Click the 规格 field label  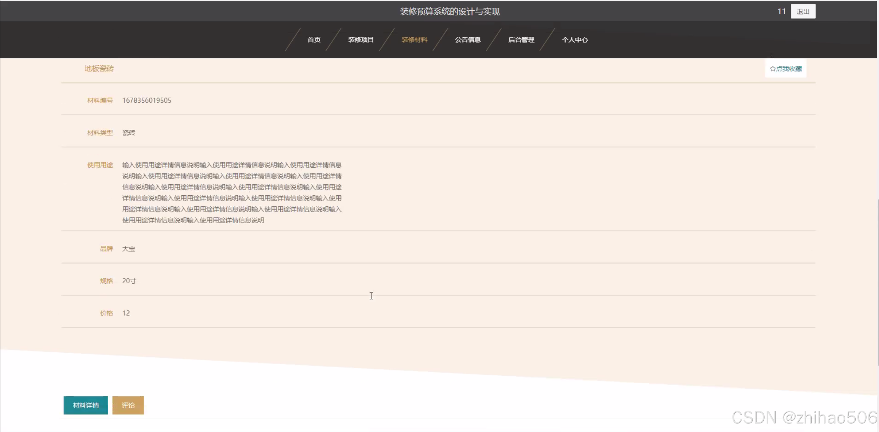pyautogui.click(x=106, y=281)
